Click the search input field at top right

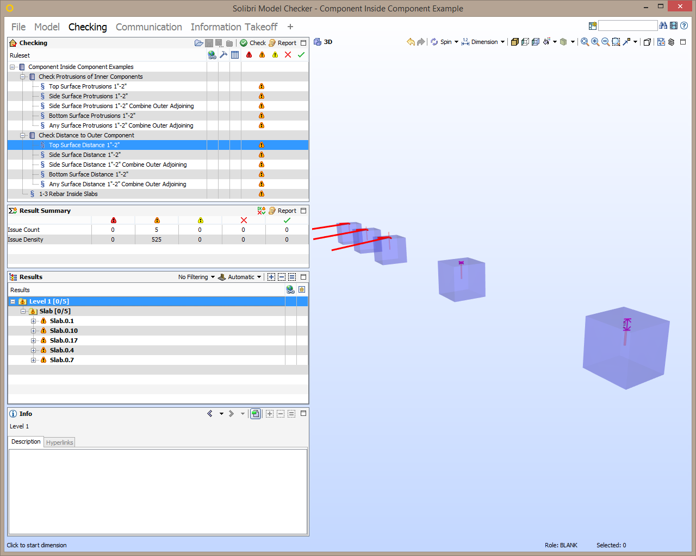[x=627, y=26]
